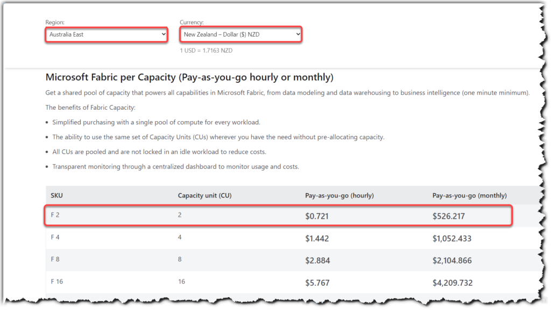Select the '1 USD = 1.7163 NZD' exchange rate text
This screenshot has height=310, width=551.
206,51
